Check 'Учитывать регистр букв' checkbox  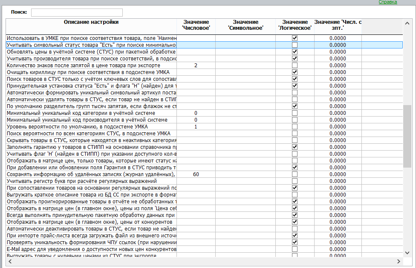(295, 181)
